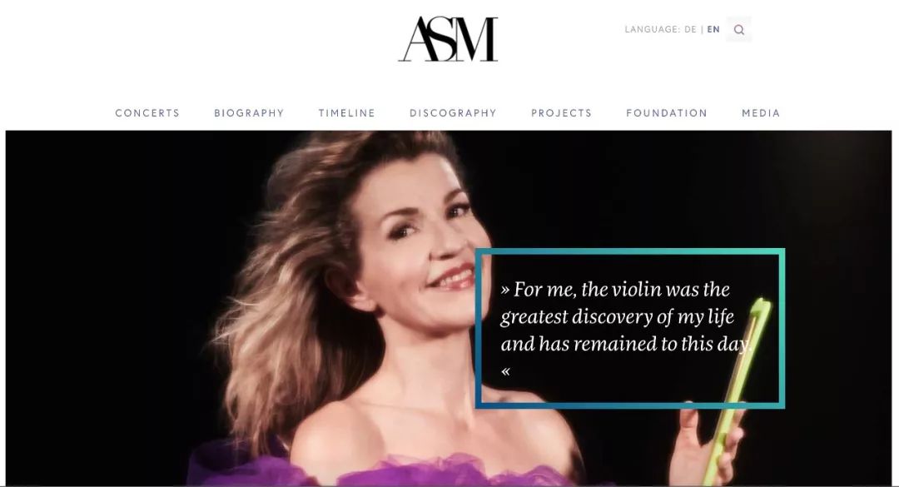Click the opening » quotation mark
899x487 pixels.
tap(505, 290)
